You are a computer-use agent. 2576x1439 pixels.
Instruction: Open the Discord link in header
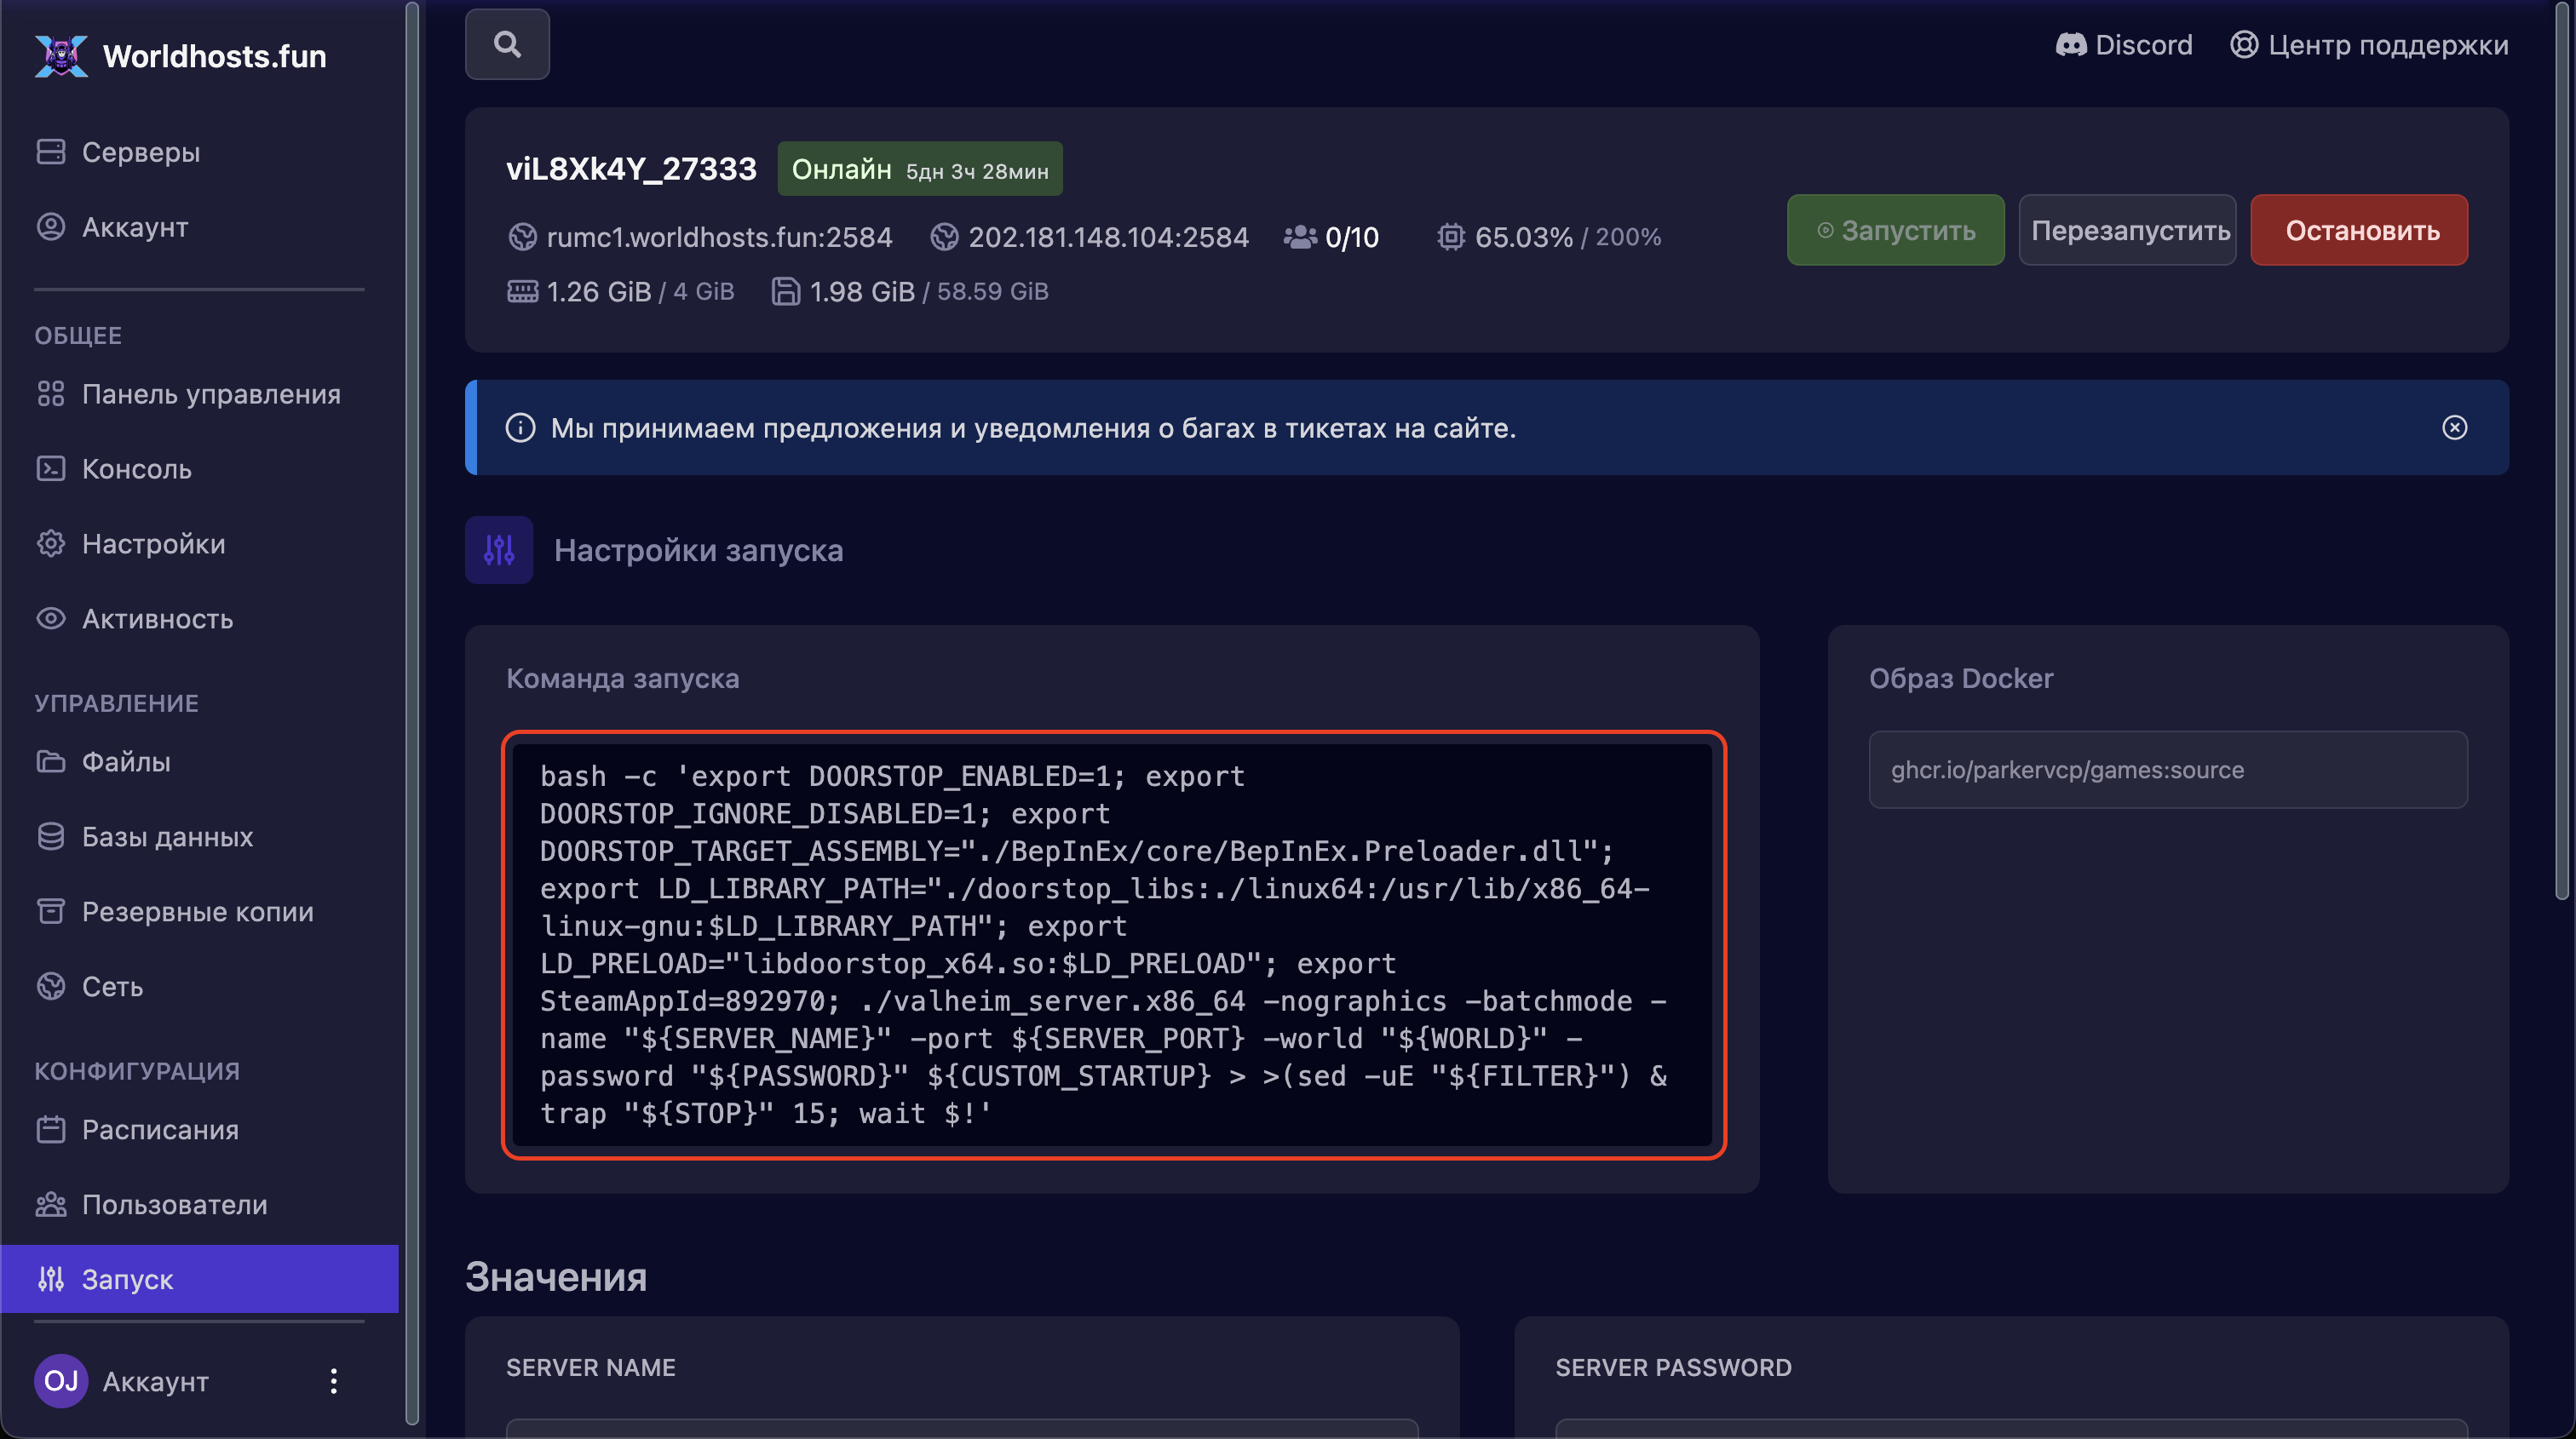[x=2123, y=45]
